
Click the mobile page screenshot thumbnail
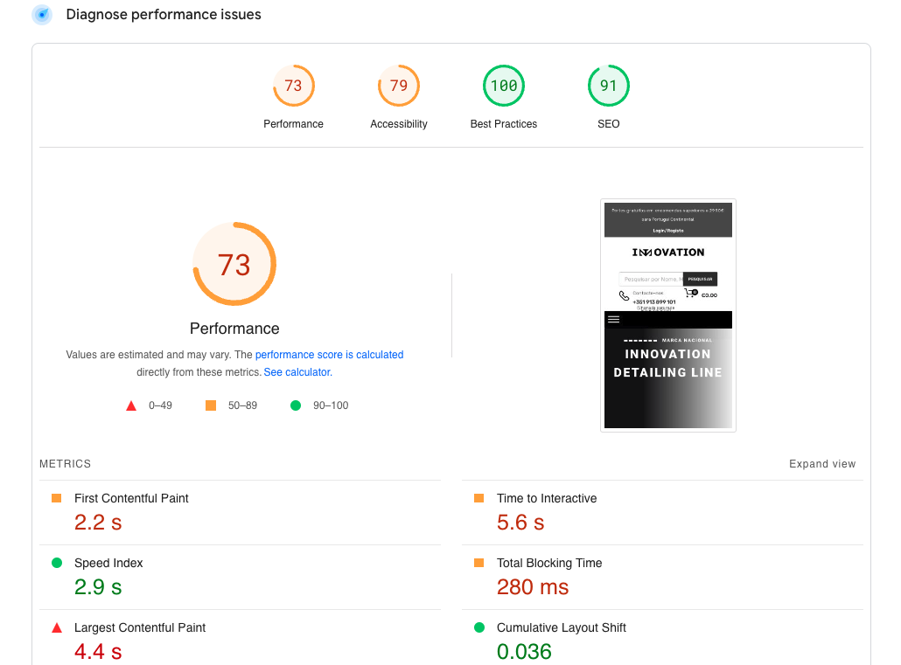668,315
